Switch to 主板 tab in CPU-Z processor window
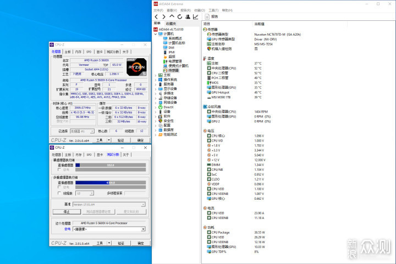 (x=68, y=52)
